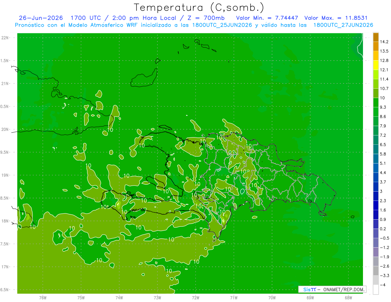
Task: Click the '5.8' value on the color bar
Action: (383, 154)
